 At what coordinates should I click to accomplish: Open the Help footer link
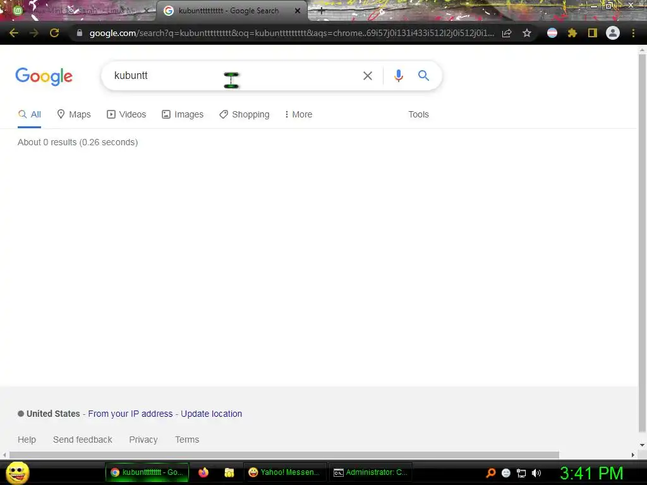tap(27, 440)
